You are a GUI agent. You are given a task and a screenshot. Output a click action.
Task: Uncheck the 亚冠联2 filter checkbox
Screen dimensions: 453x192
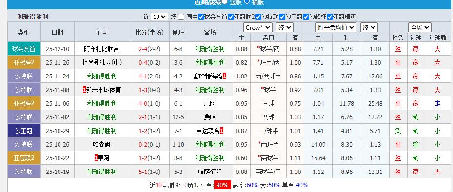pos(231,17)
